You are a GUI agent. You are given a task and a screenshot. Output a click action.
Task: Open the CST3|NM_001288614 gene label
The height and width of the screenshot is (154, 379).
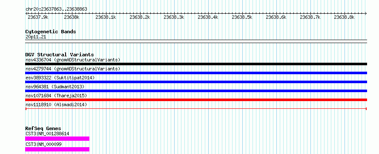point(47,134)
